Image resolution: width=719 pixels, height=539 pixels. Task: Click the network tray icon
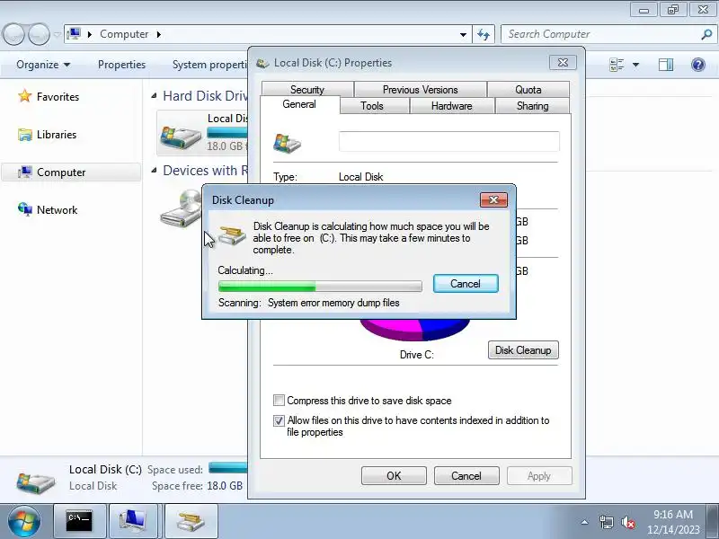pyautogui.click(x=606, y=522)
